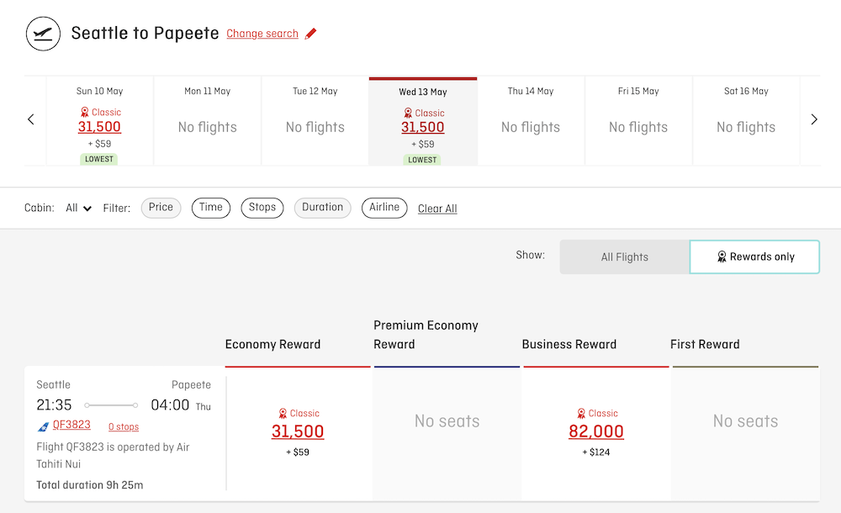
Task: Open the Cabin All dropdown
Action: (x=78, y=209)
